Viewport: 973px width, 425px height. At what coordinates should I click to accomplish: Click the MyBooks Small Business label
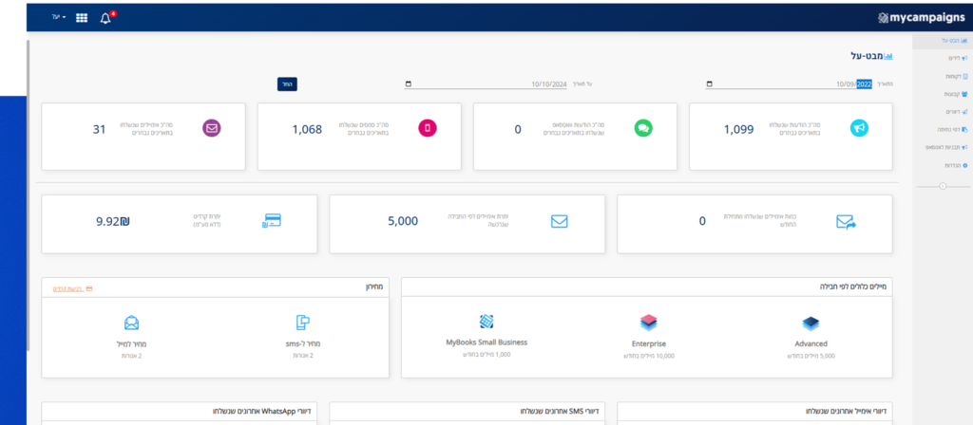tap(486, 342)
